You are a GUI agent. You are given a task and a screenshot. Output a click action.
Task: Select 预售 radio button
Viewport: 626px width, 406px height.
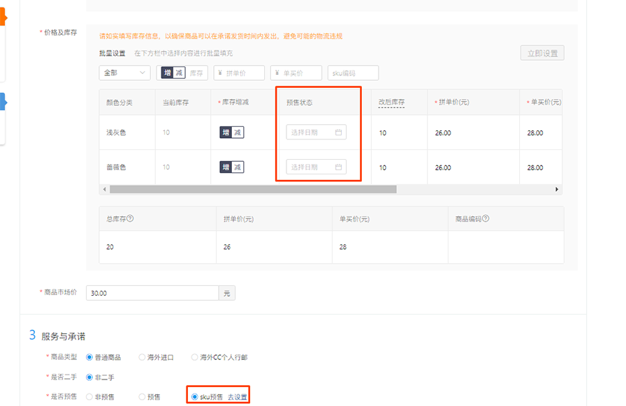pyautogui.click(x=142, y=397)
